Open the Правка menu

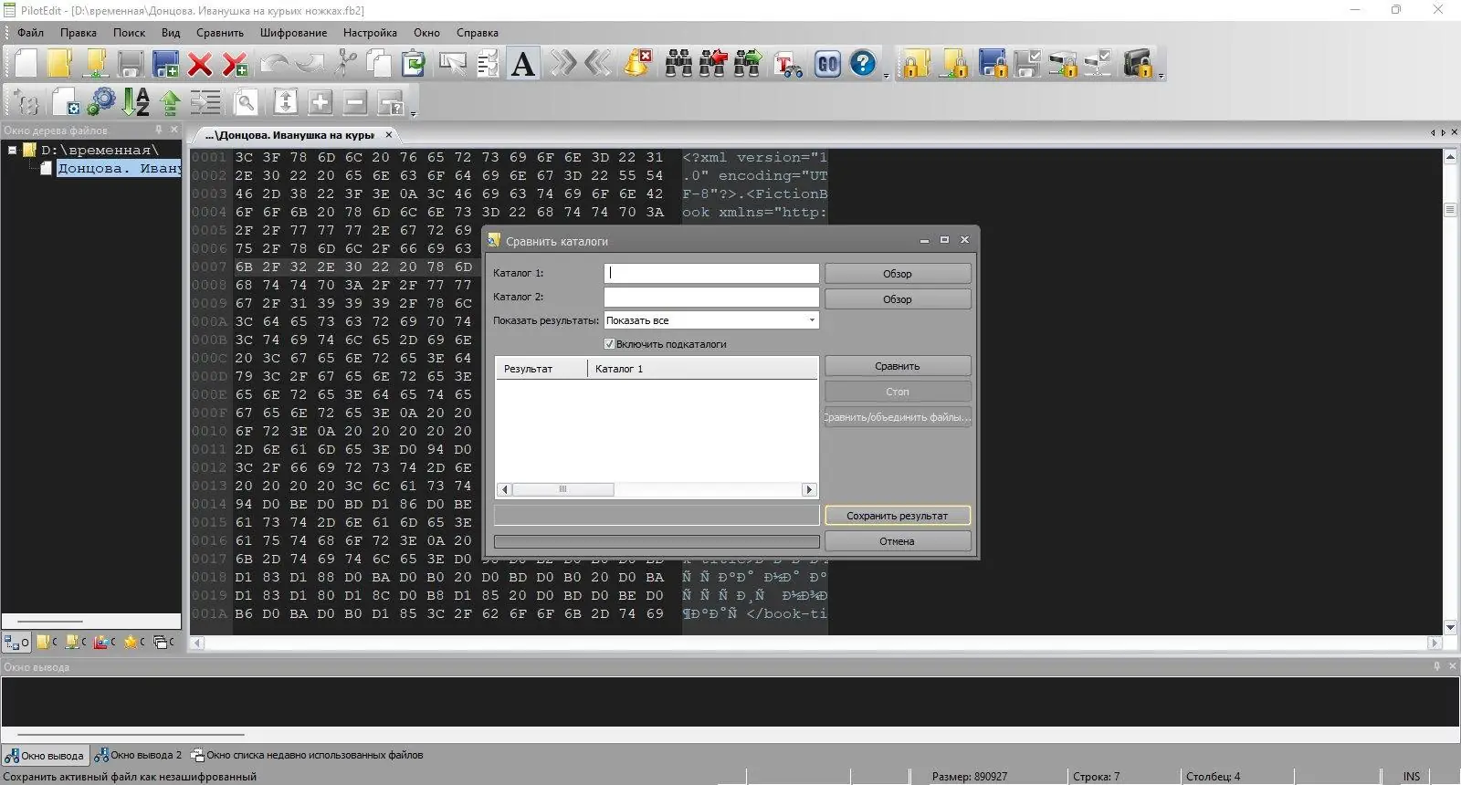click(x=79, y=33)
